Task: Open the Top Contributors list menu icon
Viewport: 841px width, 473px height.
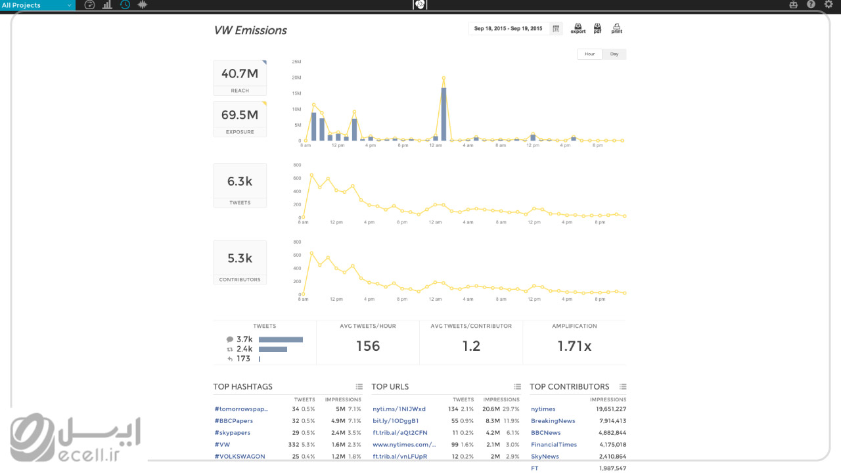Action: pyautogui.click(x=623, y=387)
